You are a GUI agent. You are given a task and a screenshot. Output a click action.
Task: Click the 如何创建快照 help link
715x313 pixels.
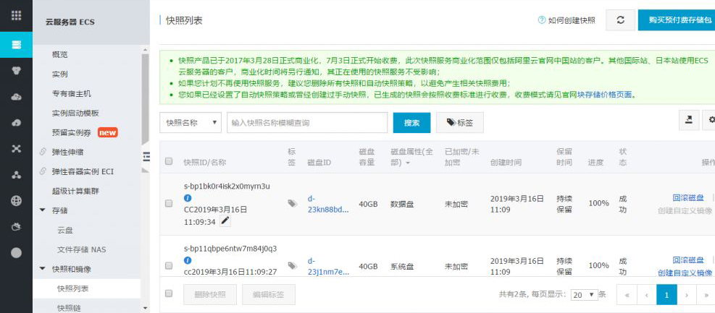tap(572, 20)
